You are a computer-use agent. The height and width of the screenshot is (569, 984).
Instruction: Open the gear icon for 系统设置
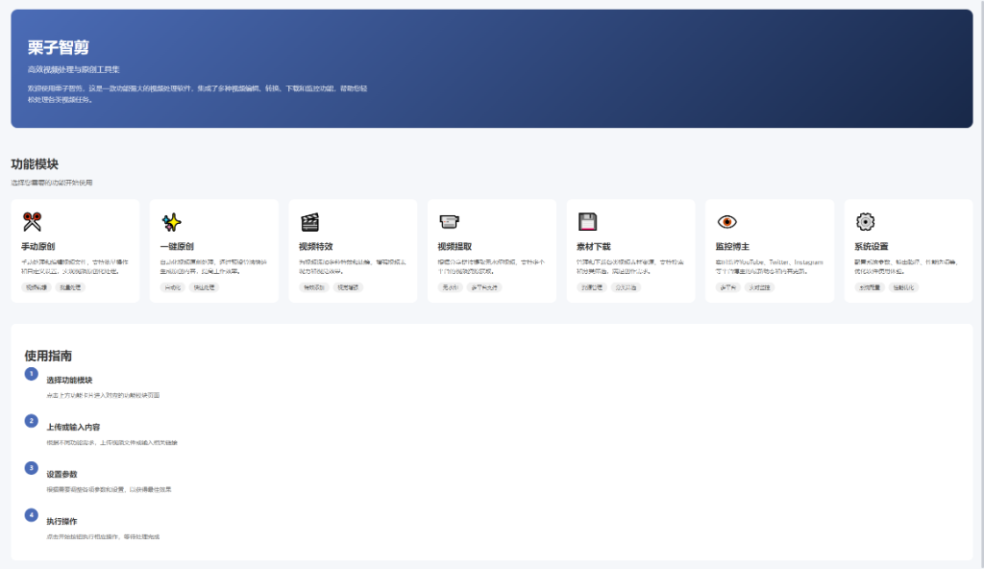click(x=865, y=222)
